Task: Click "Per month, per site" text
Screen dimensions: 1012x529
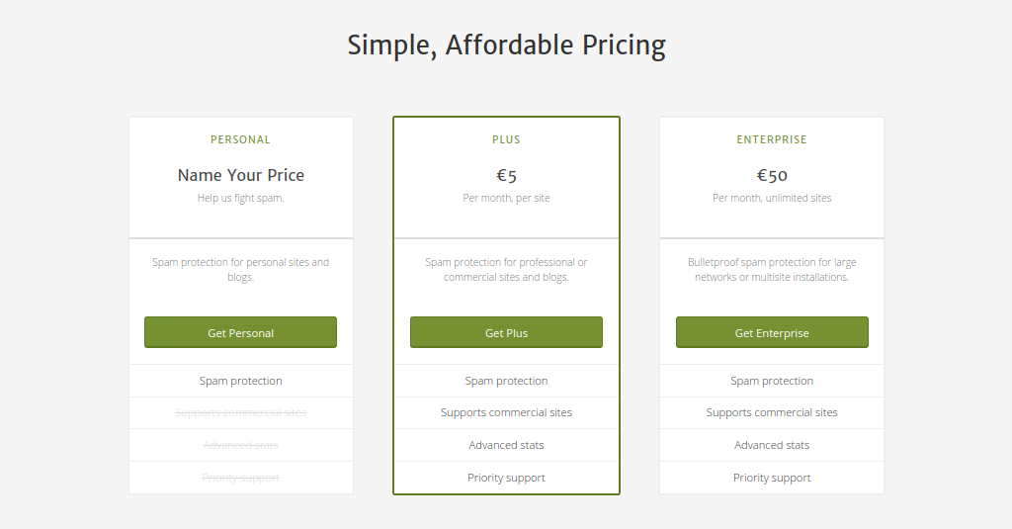Action: (x=506, y=199)
